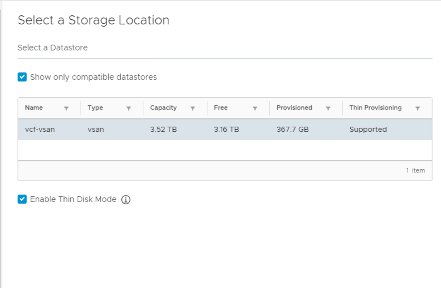Disable the Enable Thin Disk Mode checkbox
The image size is (441, 288).
point(22,199)
